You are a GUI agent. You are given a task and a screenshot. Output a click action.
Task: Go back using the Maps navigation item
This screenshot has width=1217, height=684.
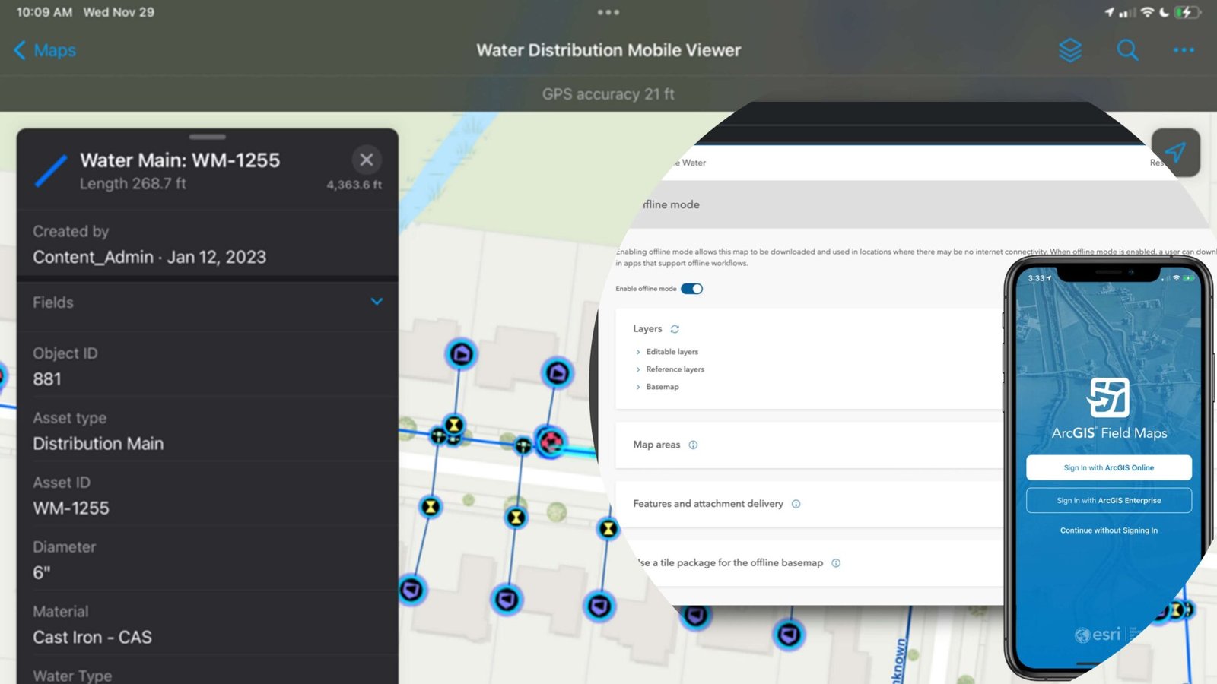tap(43, 50)
